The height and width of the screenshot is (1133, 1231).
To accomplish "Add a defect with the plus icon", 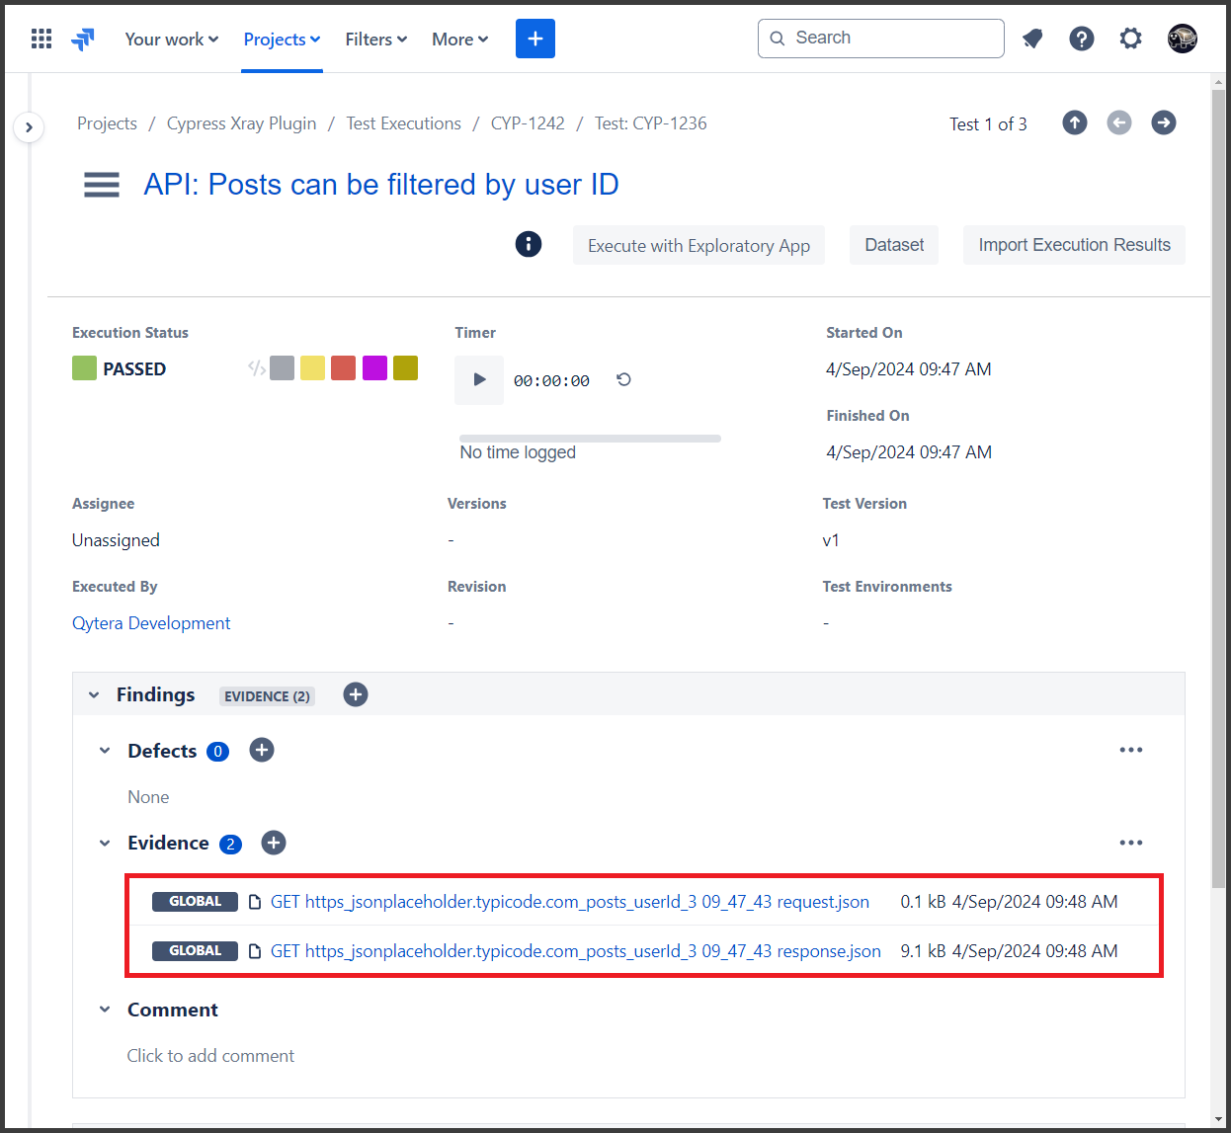I will (x=262, y=750).
